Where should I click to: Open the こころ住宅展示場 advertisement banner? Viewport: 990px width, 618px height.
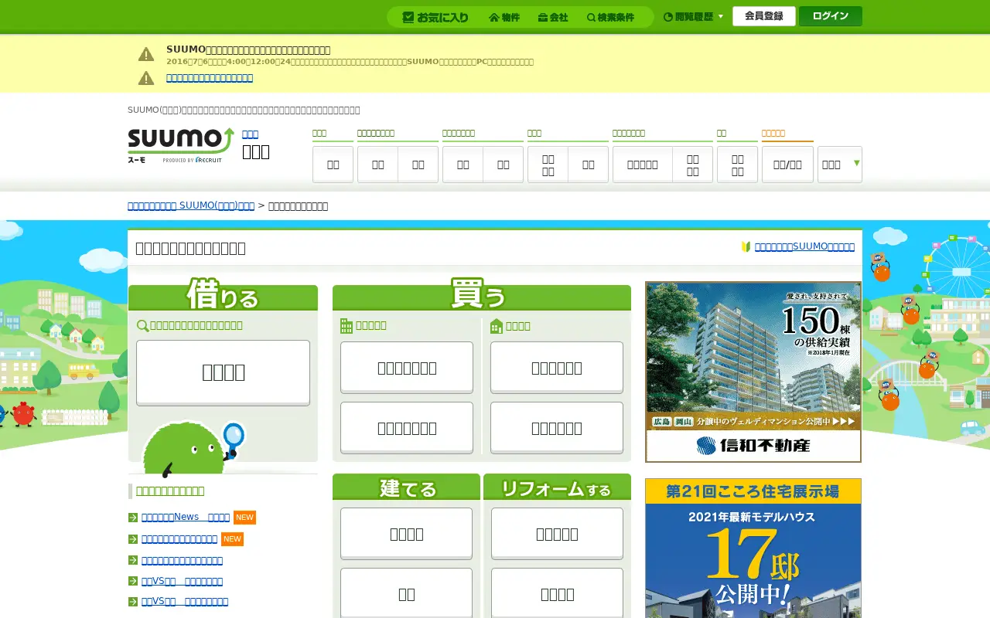753,548
